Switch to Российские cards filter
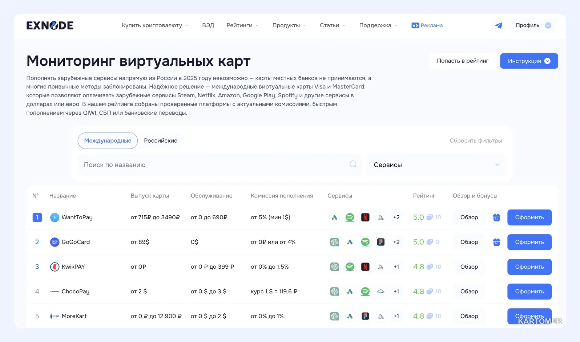This screenshot has height=342, width=580. (x=161, y=141)
